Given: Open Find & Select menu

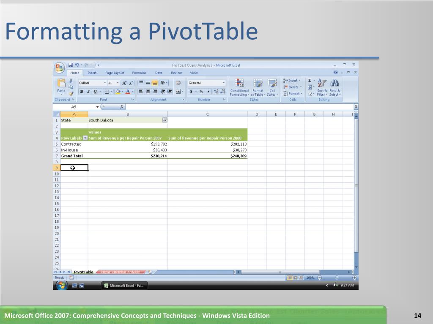Looking at the screenshot, I should [335, 87].
